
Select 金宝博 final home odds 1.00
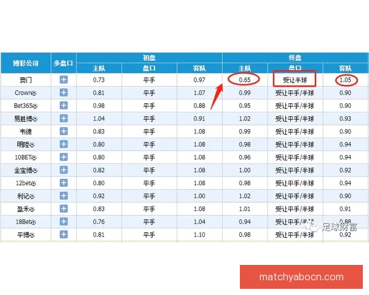click(245, 170)
